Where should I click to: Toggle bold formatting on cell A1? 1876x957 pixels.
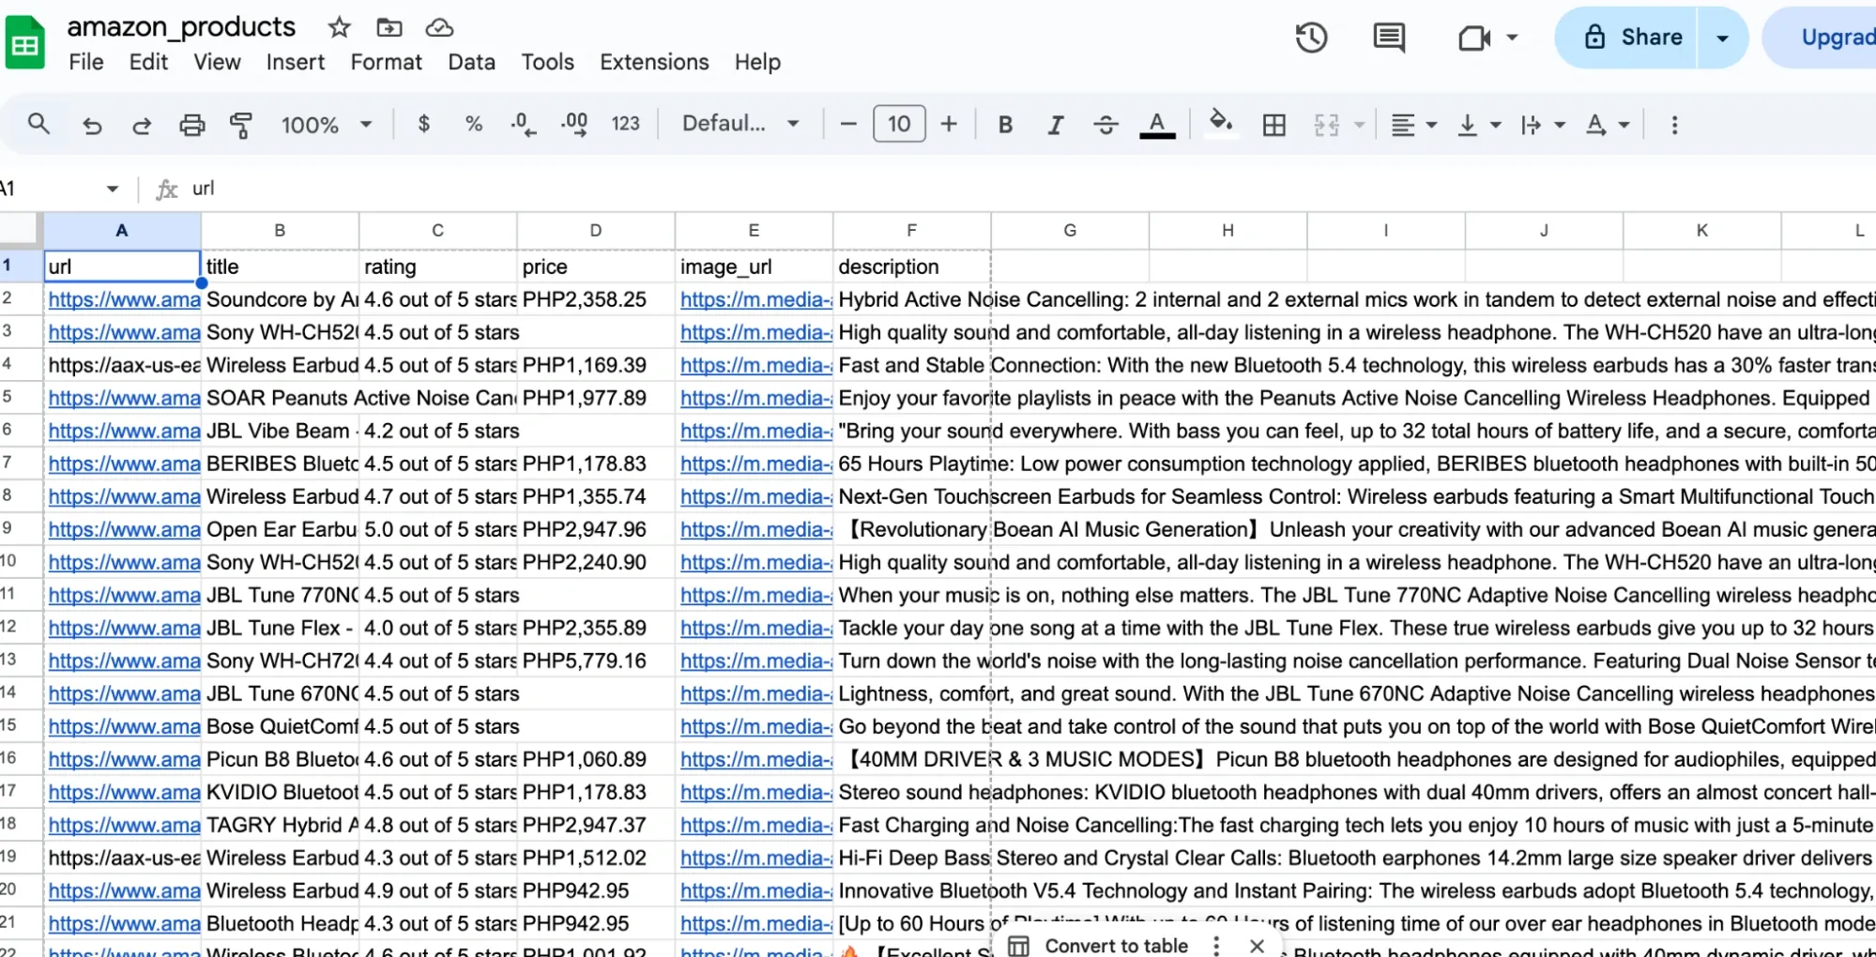(x=1004, y=123)
